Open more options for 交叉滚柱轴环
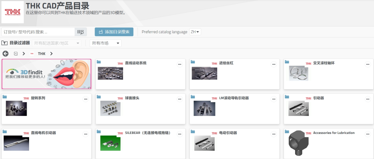This screenshot has width=374, height=159. point(368,64)
